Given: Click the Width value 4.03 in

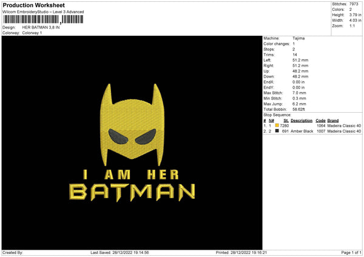Looking at the screenshot, I should click(355, 21).
